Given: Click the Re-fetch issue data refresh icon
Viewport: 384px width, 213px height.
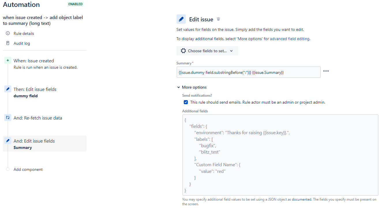Looking at the screenshot, I should [8, 118].
